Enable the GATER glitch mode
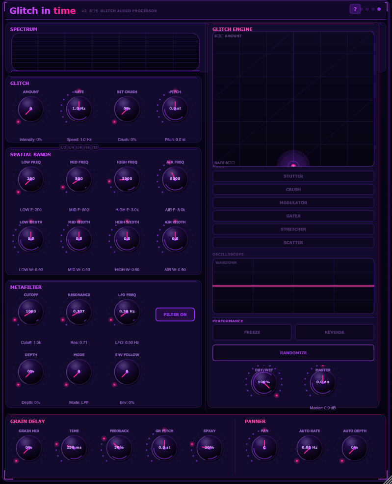 click(x=293, y=216)
